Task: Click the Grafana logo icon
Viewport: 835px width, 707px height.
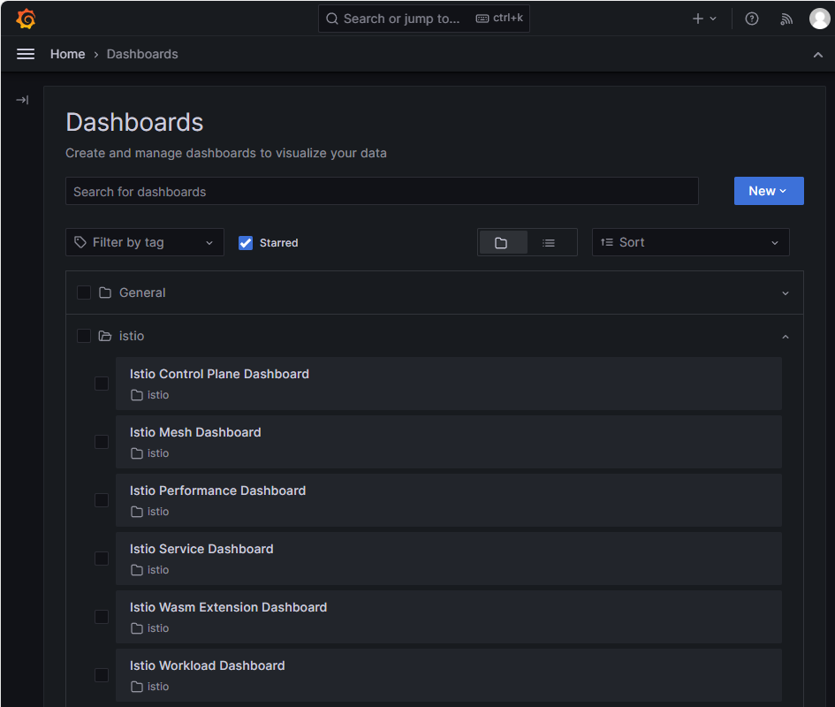Action: click(26, 19)
